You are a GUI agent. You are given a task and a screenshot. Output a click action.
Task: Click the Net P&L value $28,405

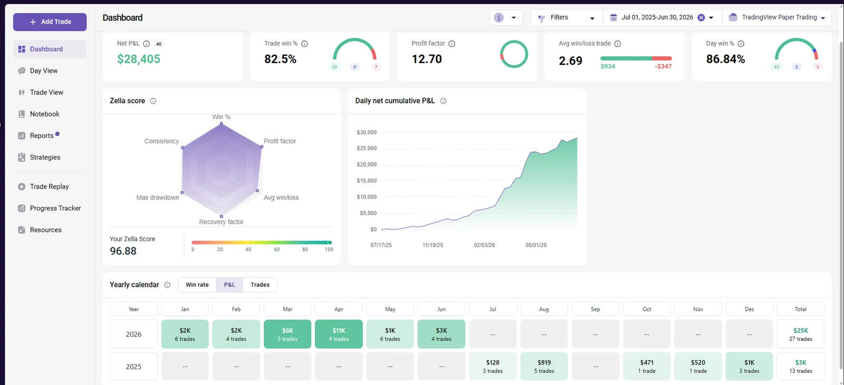[139, 59]
